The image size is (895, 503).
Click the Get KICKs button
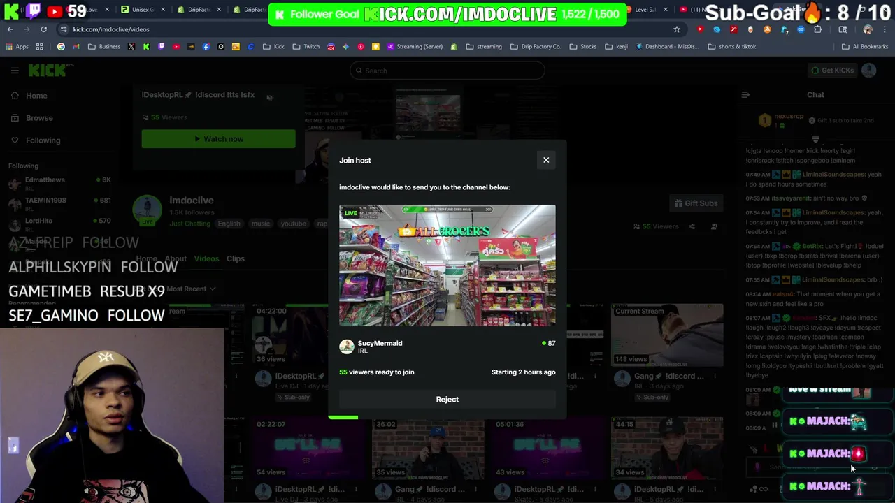tap(833, 71)
